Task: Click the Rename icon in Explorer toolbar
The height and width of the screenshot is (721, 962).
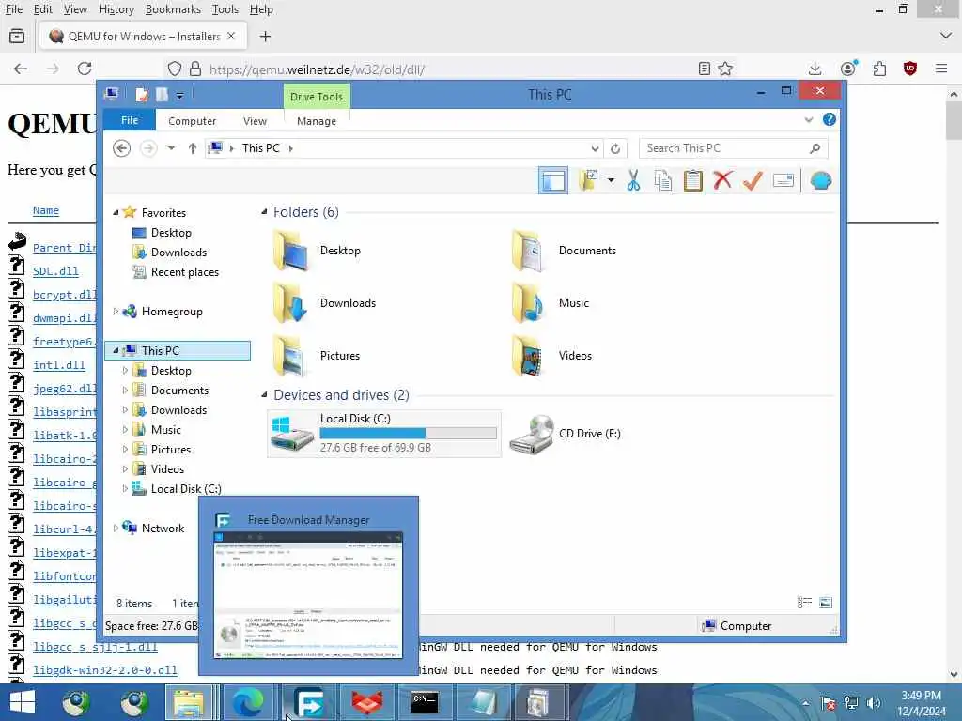Action: 784,181
